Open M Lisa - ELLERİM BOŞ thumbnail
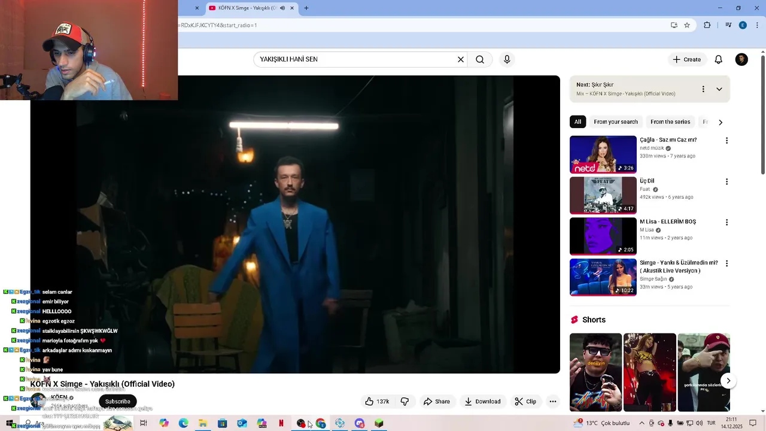 pos(603,236)
